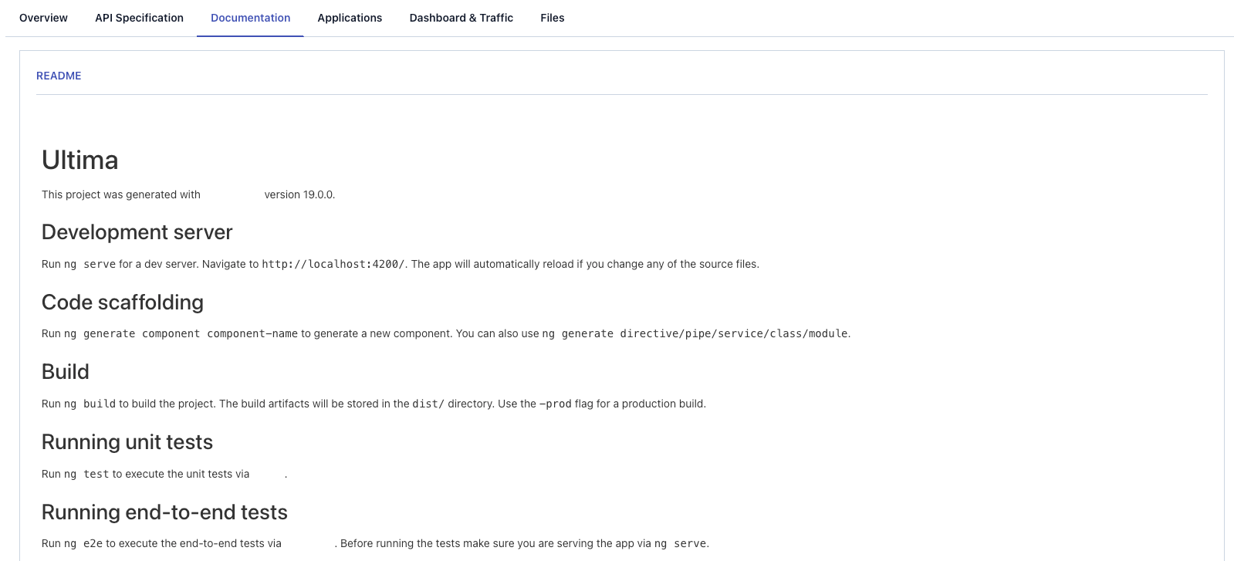Click the 'ng generate directive/pipe/service/class/module' code
This screenshot has width=1234, height=561.
(695, 333)
